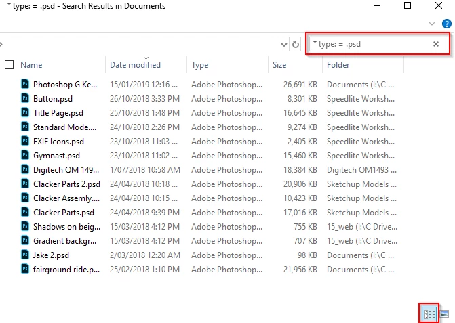This screenshot has width=455, height=323.
Task: Switch to details view layout
Action: click(x=429, y=314)
